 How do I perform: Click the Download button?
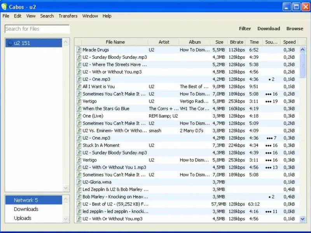(x=269, y=28)
